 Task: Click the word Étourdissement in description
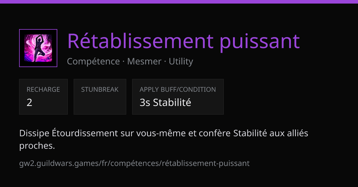pyautogui.click(x=84, y=133)
